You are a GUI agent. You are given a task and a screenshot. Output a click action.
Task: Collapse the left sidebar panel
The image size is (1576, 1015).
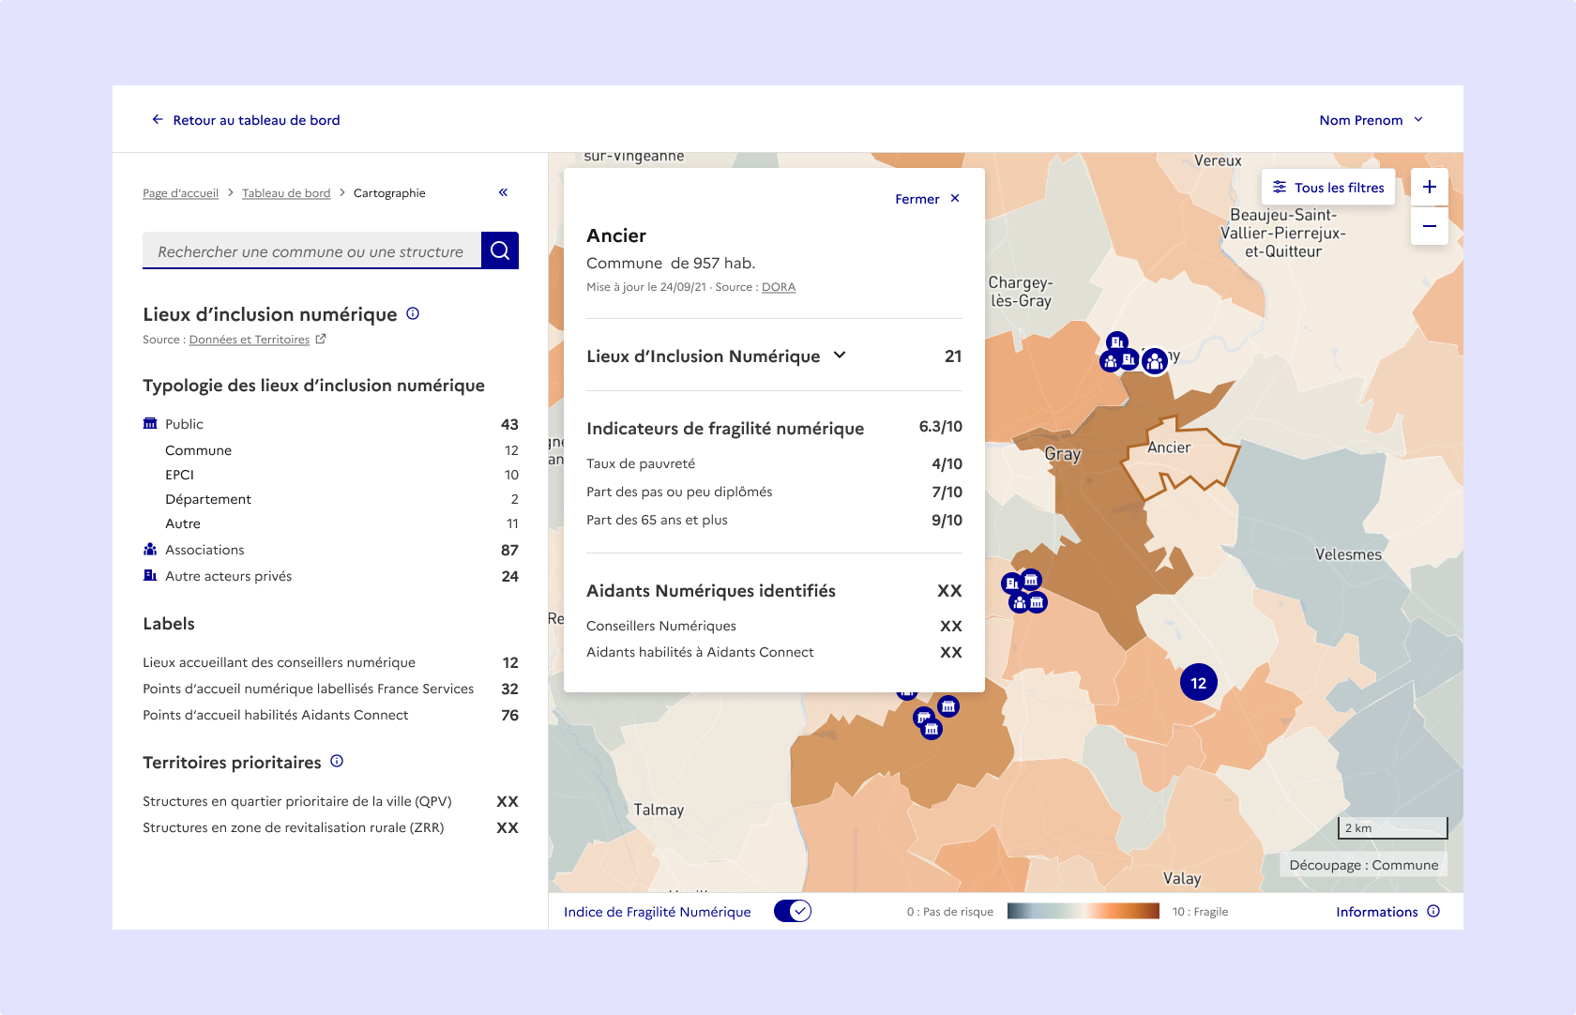[x=503, y=192]
